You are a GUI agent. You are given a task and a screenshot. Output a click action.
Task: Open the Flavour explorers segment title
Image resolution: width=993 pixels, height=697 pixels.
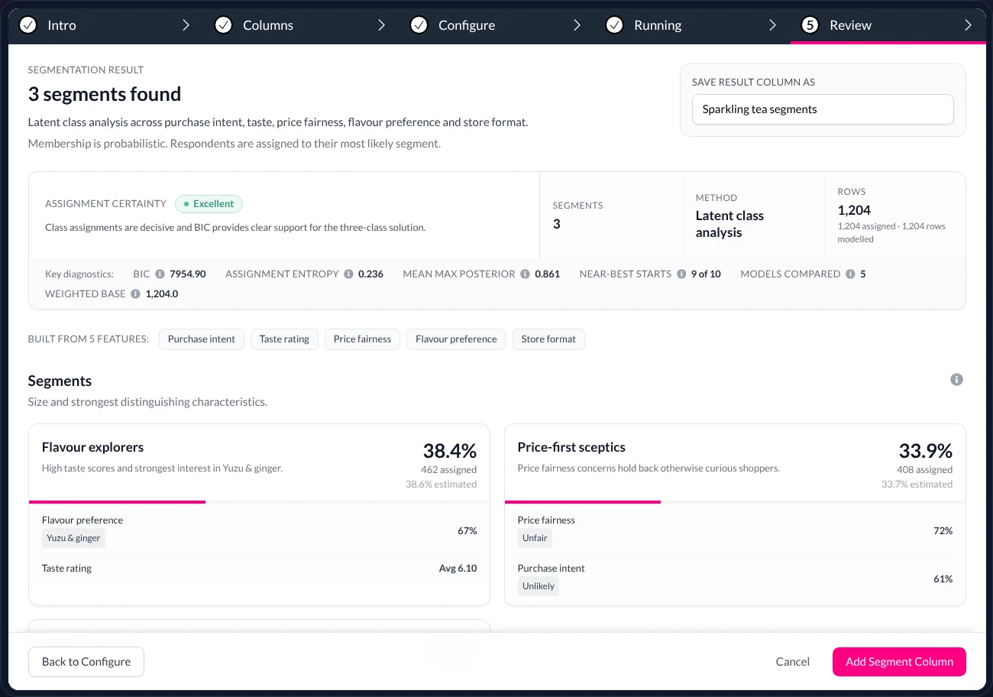point(92,447)
